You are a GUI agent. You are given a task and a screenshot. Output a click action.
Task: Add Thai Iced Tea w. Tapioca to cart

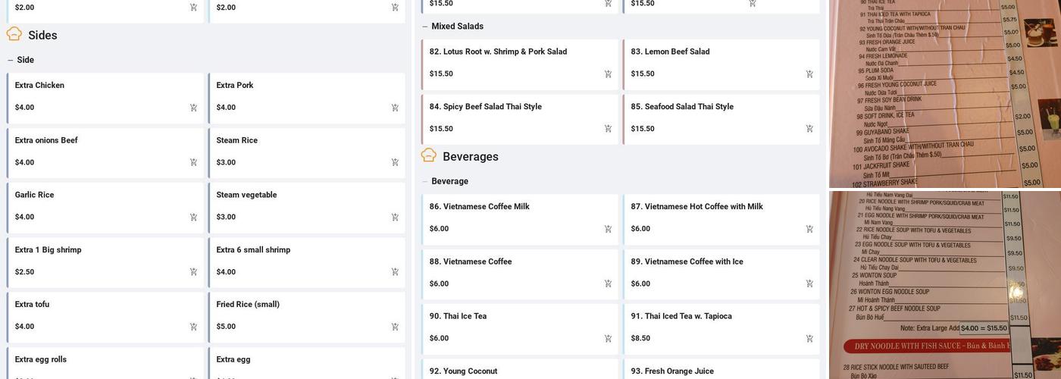tap(809, 339)
